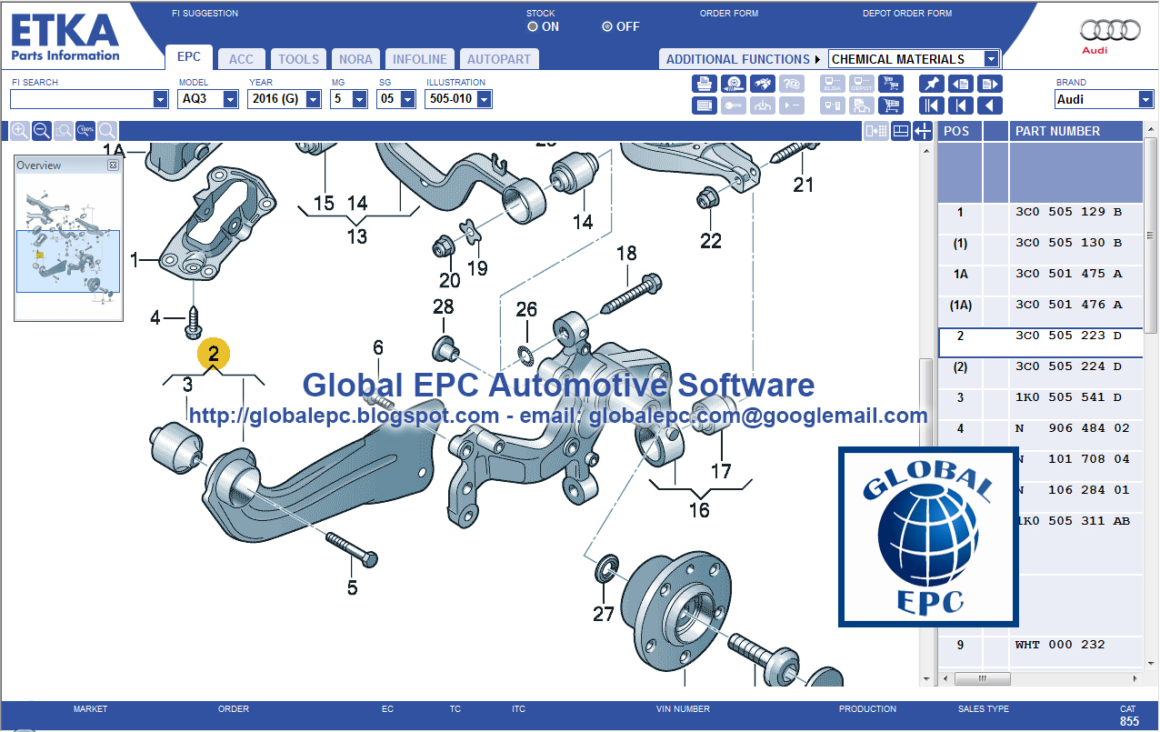Open the MODEL dropdown showing AQ3
The height and width of the screenshot is (732, 1160).
231,99
